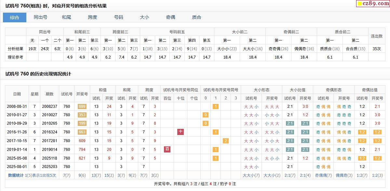Open the 综合 tab
Image resolution: width=390 pixels, height=191 pixels.
click(14, 17)
